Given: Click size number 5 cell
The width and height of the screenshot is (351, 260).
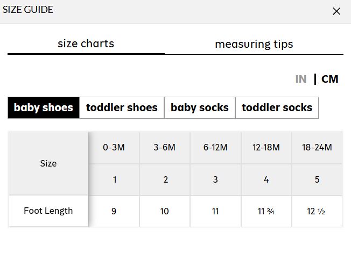Looking at the screenshot, I should coord(317,179).
